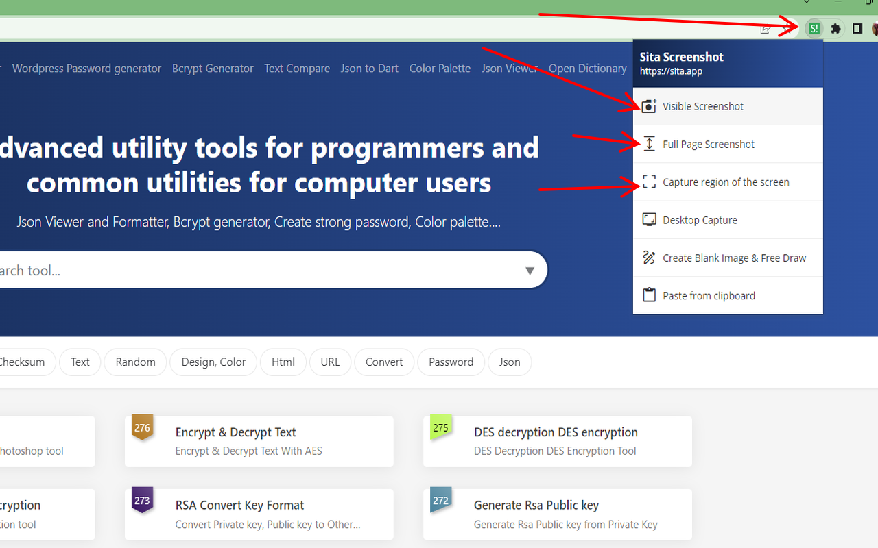Screen dimensions: 878x548
Task: Filter tools by Design, Color tag
Action: pos(213,362)
